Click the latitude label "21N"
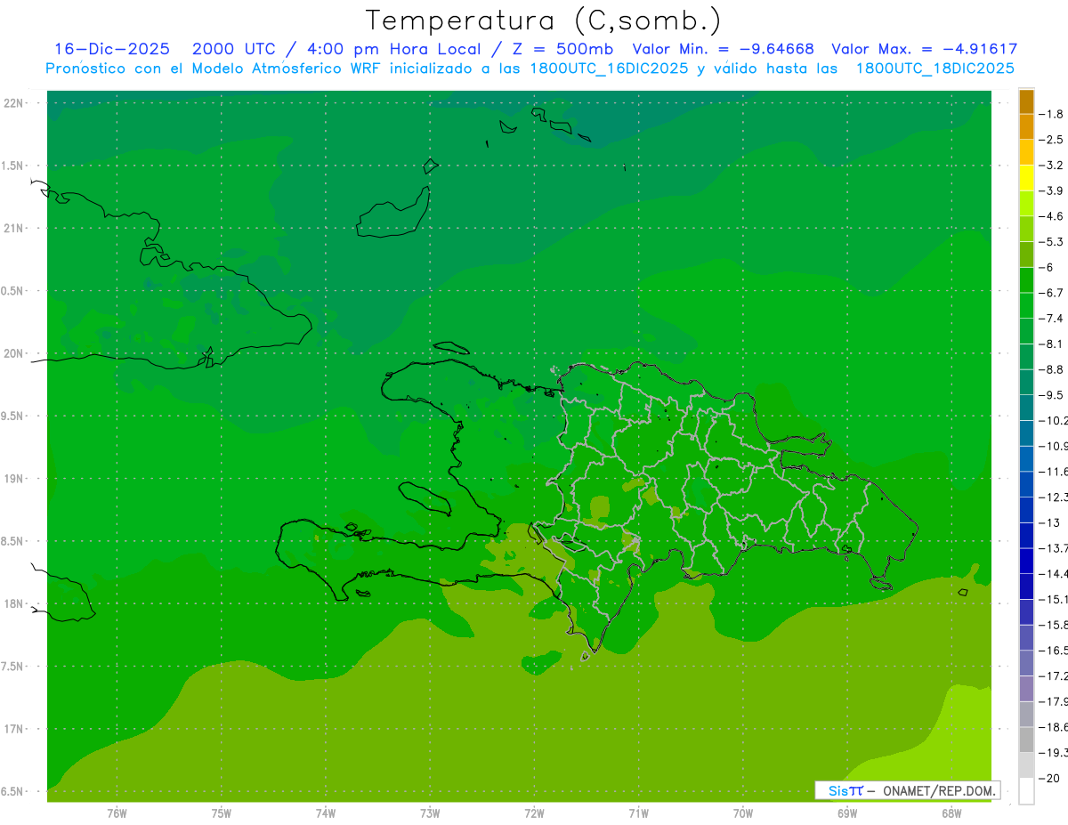Image resolution: width=1068 pixels, height=825 pixels. pos(15,229)
